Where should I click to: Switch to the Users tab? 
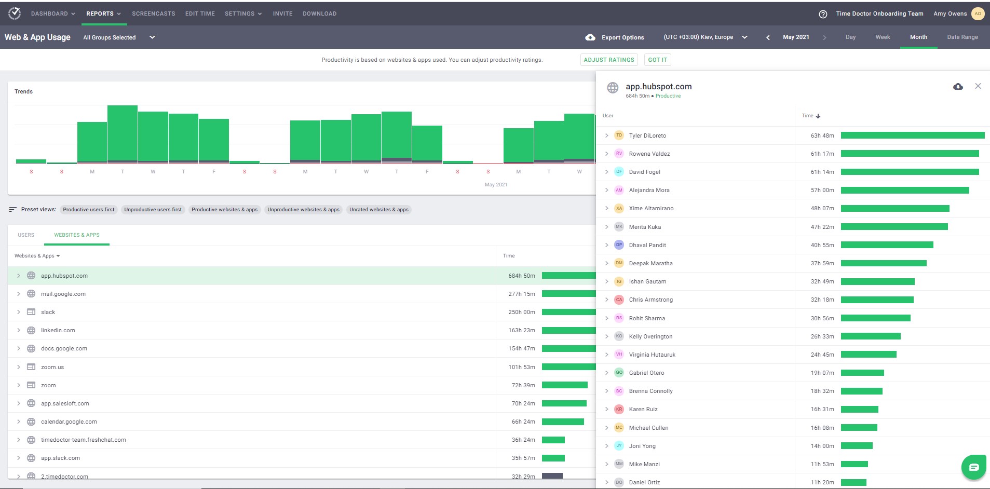point(26,235)
